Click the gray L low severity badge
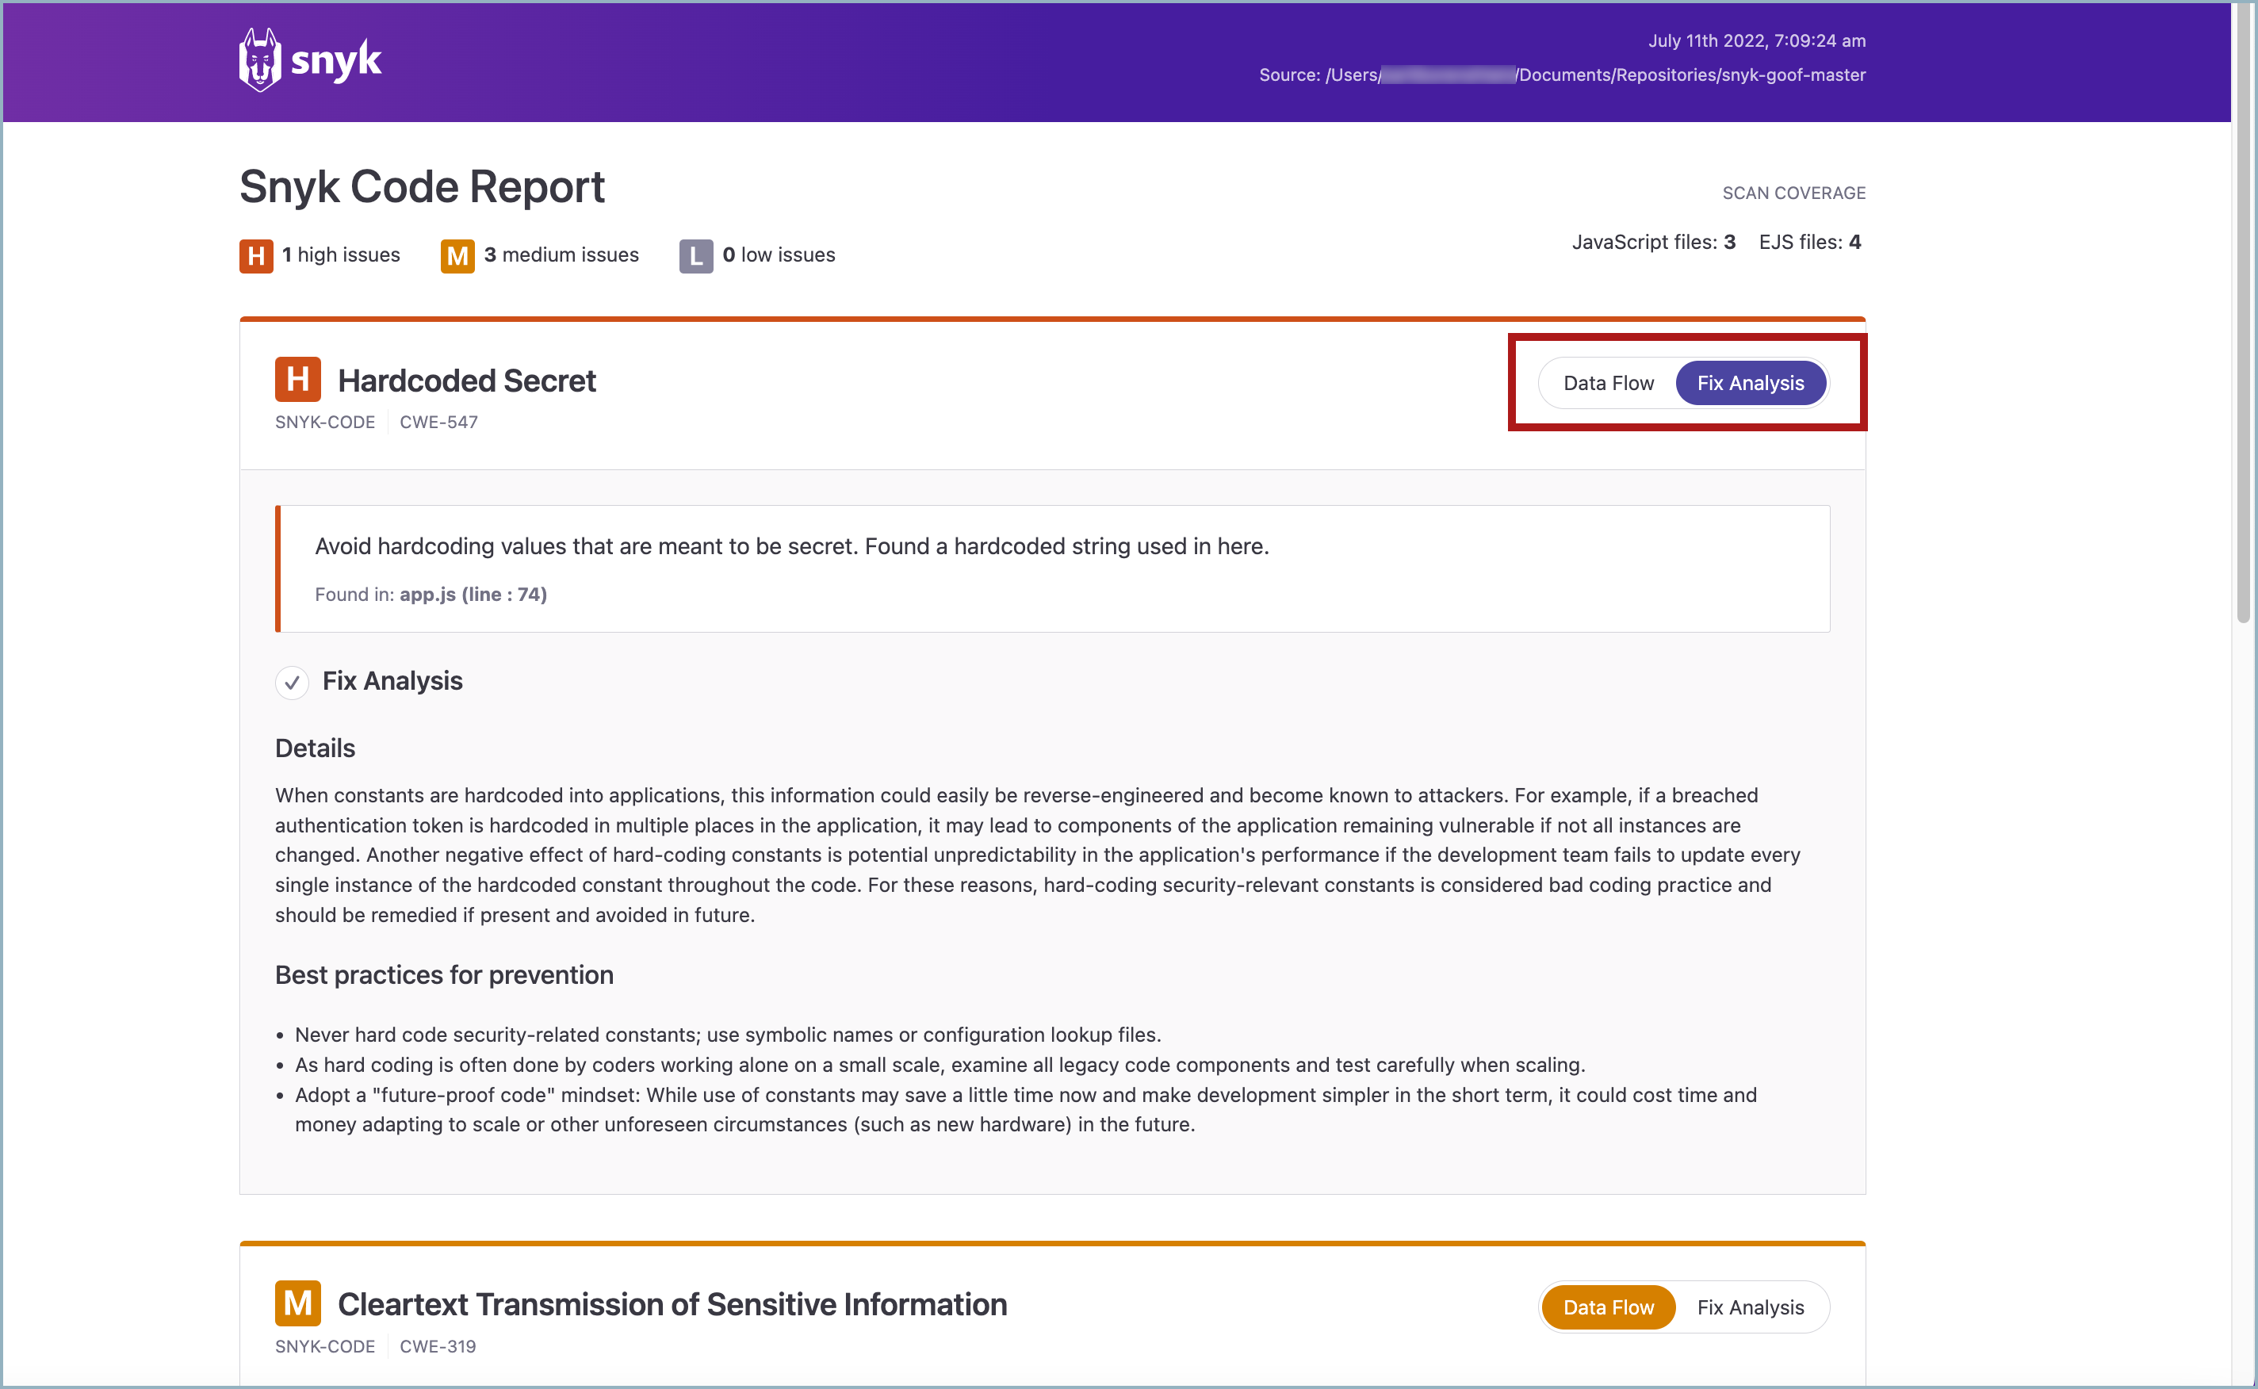This screenshot has height=1389, width=2258. (696, 255)
